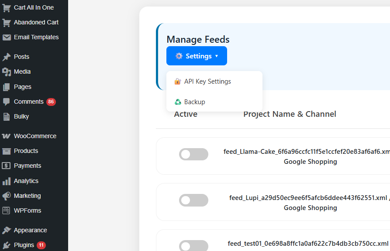
Task: Go to the Payments admin page
Action: [27, 166]
